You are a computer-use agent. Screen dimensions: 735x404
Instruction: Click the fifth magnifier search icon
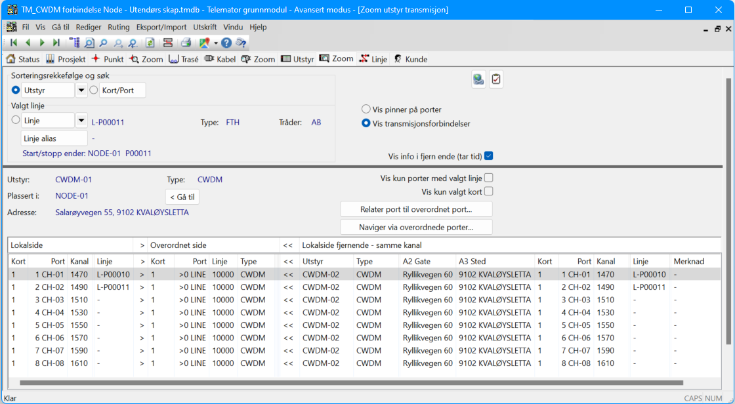coord(133,43)
